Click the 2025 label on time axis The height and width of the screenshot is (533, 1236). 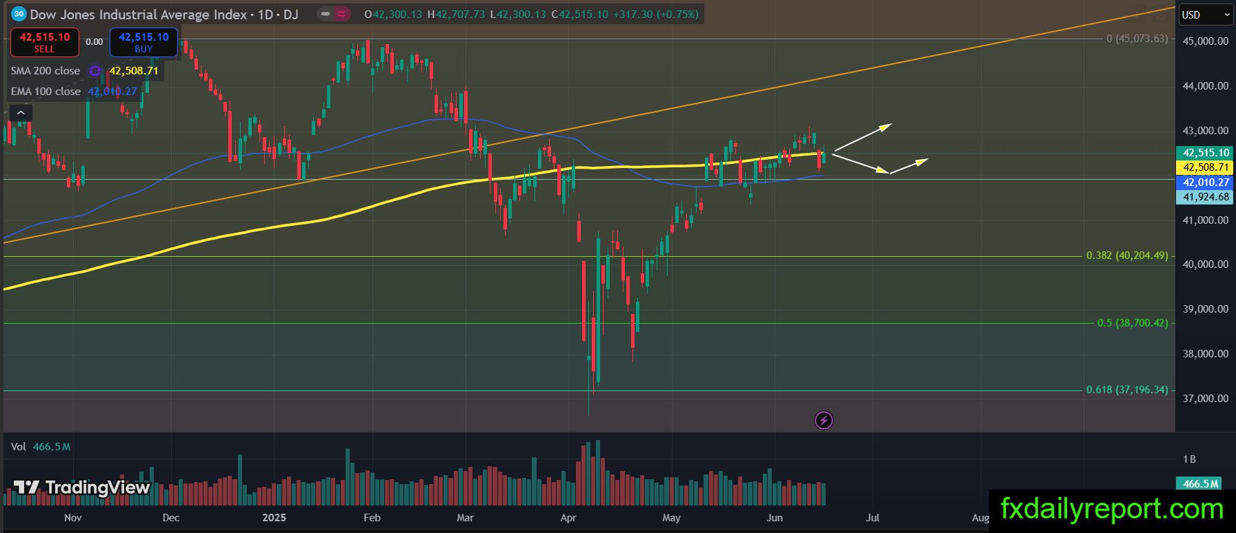click(x=274, y=518)
